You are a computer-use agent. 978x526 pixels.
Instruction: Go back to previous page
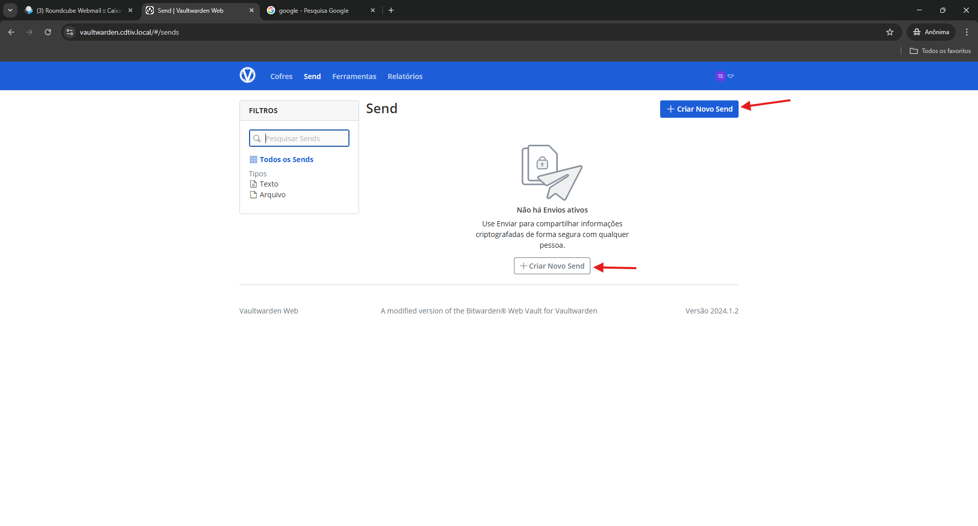pyautogui.click(x=11, y=32)
